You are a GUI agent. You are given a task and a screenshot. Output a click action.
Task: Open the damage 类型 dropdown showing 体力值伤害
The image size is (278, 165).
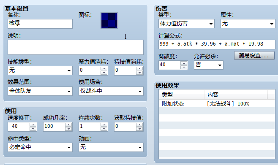(x=186, y=24)
